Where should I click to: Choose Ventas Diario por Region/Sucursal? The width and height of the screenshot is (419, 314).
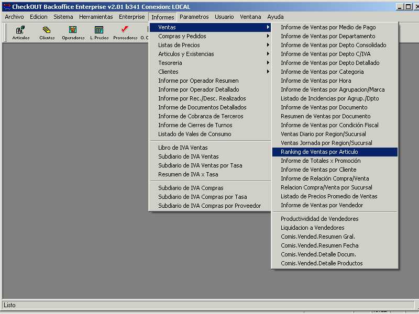pyautogui.click(x=335, y=134)
